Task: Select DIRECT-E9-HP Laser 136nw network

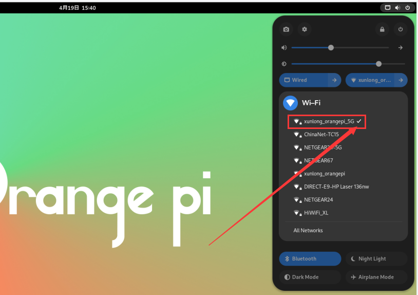Action: (x=344, y=187)
